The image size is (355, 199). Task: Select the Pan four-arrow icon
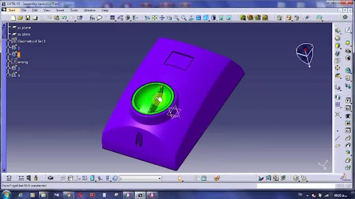click(162, 18)
